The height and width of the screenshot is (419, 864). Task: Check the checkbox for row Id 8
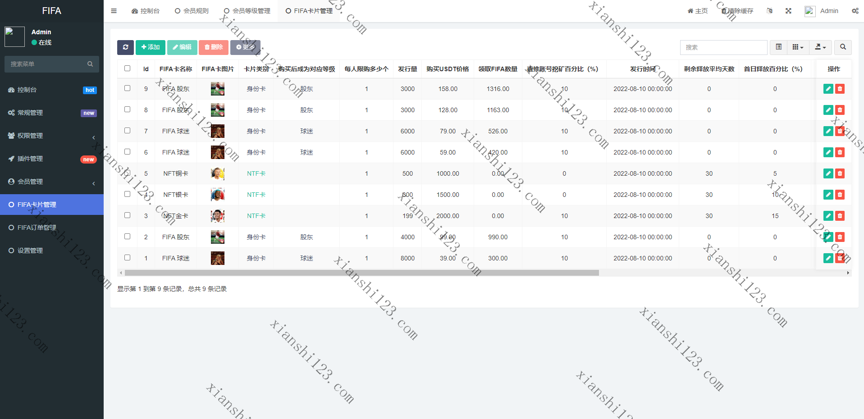pos(127,109)
